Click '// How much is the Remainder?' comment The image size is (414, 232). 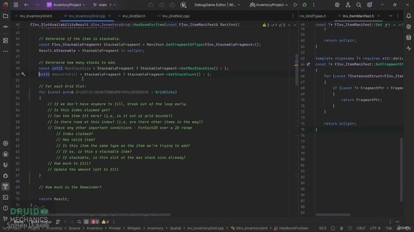pyautogui.click(x=70, y=188)
